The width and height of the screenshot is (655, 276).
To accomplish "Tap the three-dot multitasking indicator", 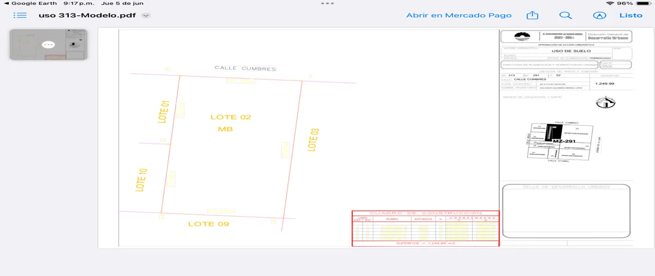I will click(327, 3).
